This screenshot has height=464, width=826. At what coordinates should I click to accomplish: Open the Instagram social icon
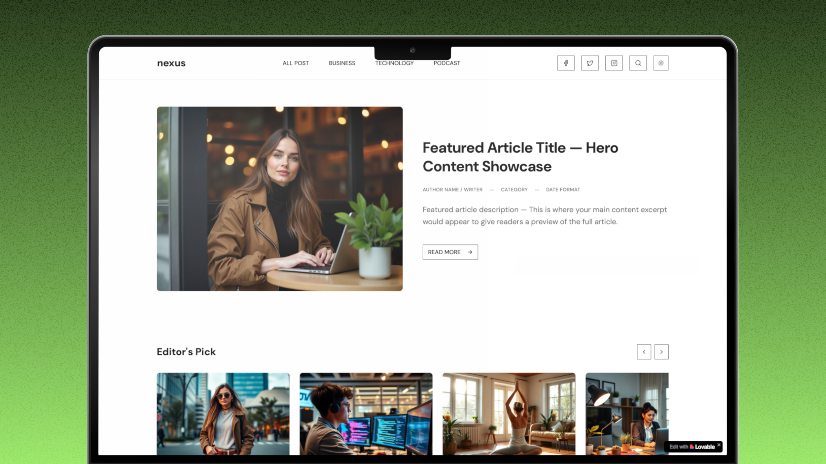click(614, 63)
